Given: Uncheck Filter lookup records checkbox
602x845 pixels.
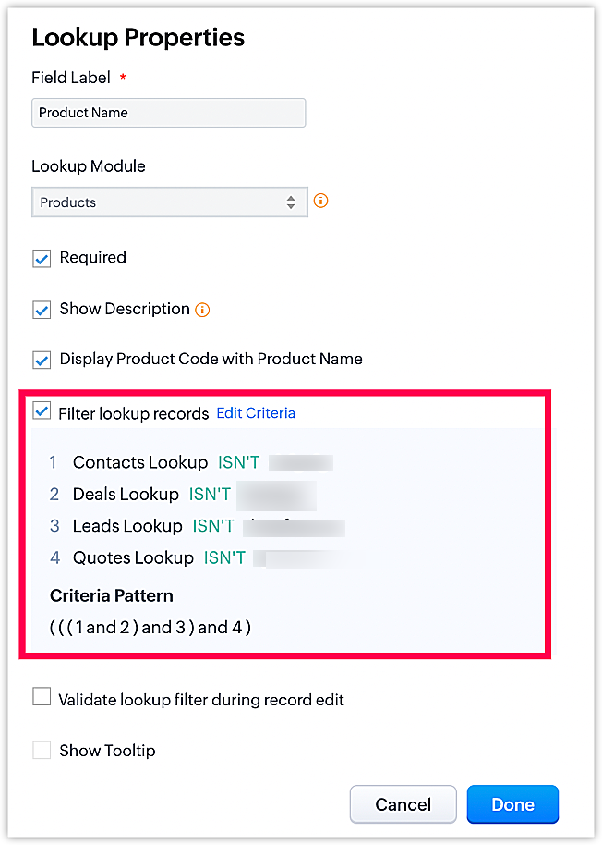Looking at the screenshot, I should point(42,410).
